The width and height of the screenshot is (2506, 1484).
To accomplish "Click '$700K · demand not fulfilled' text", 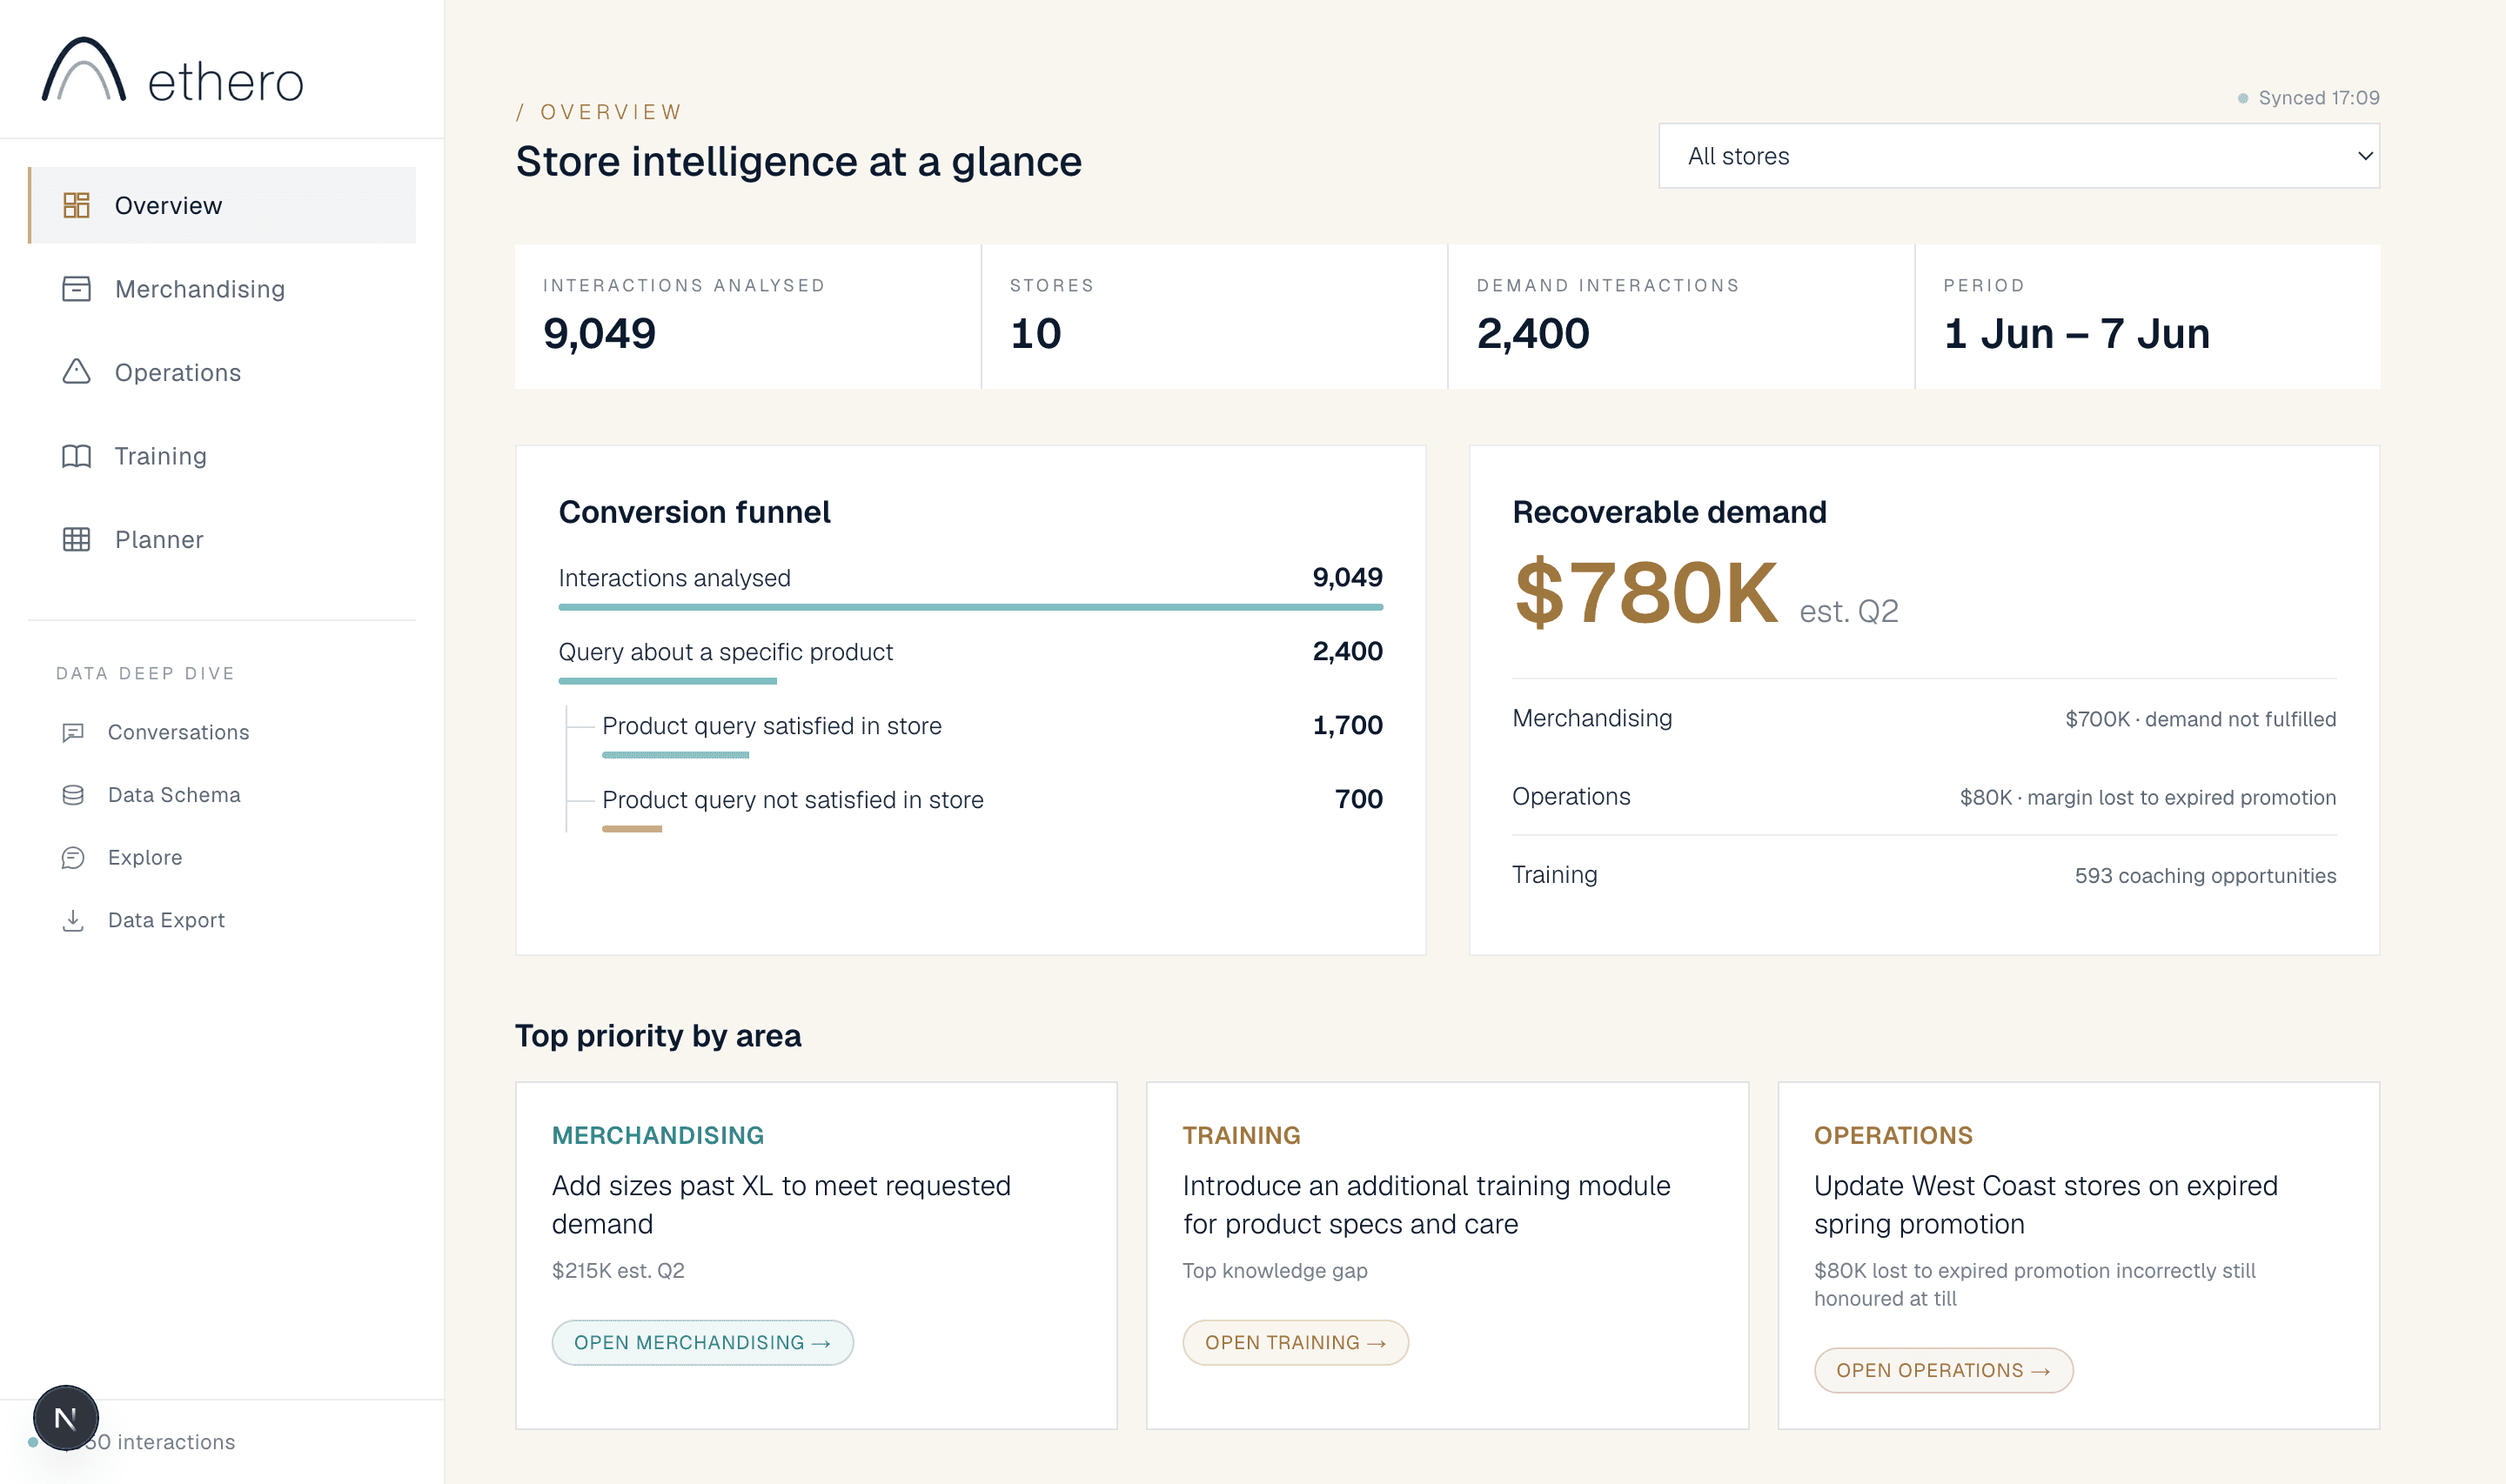I will [x=2200, y=719].
